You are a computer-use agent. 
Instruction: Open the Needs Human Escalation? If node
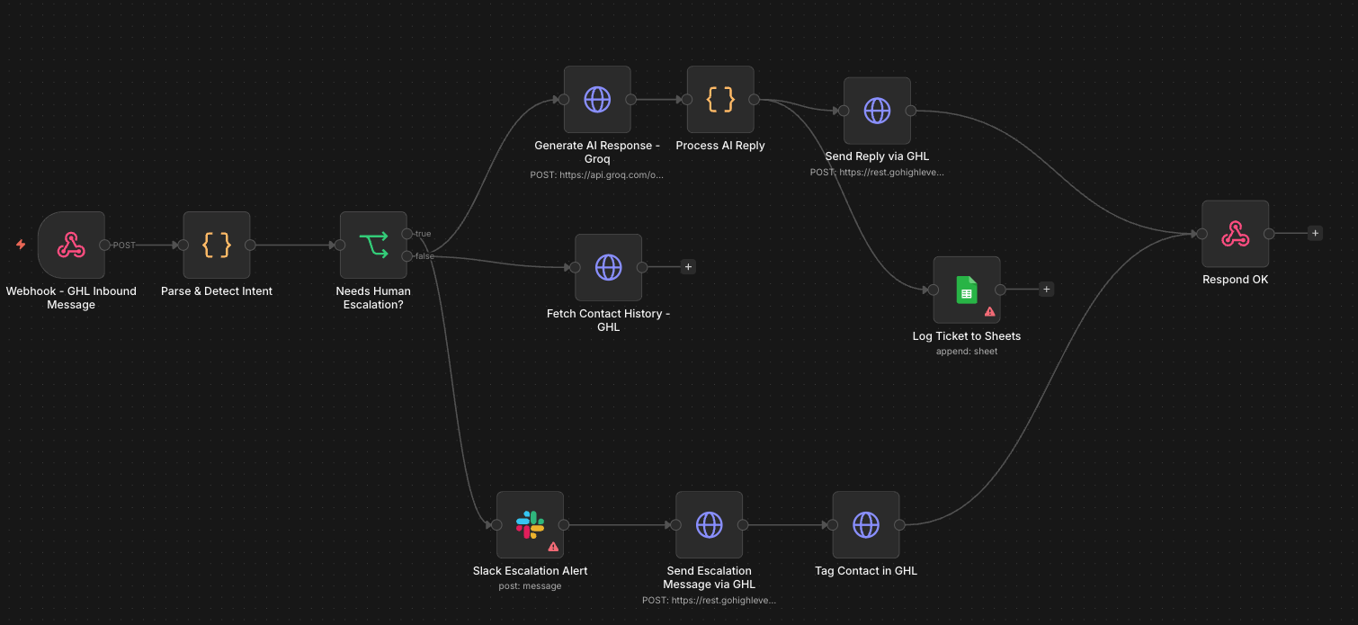(373, 244)
